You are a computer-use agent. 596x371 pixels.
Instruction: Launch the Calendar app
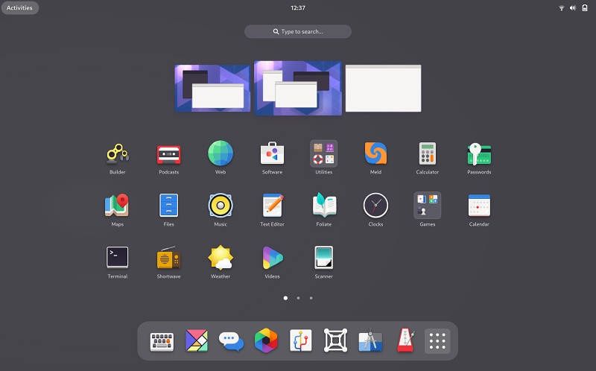click(x=479, y=206)
